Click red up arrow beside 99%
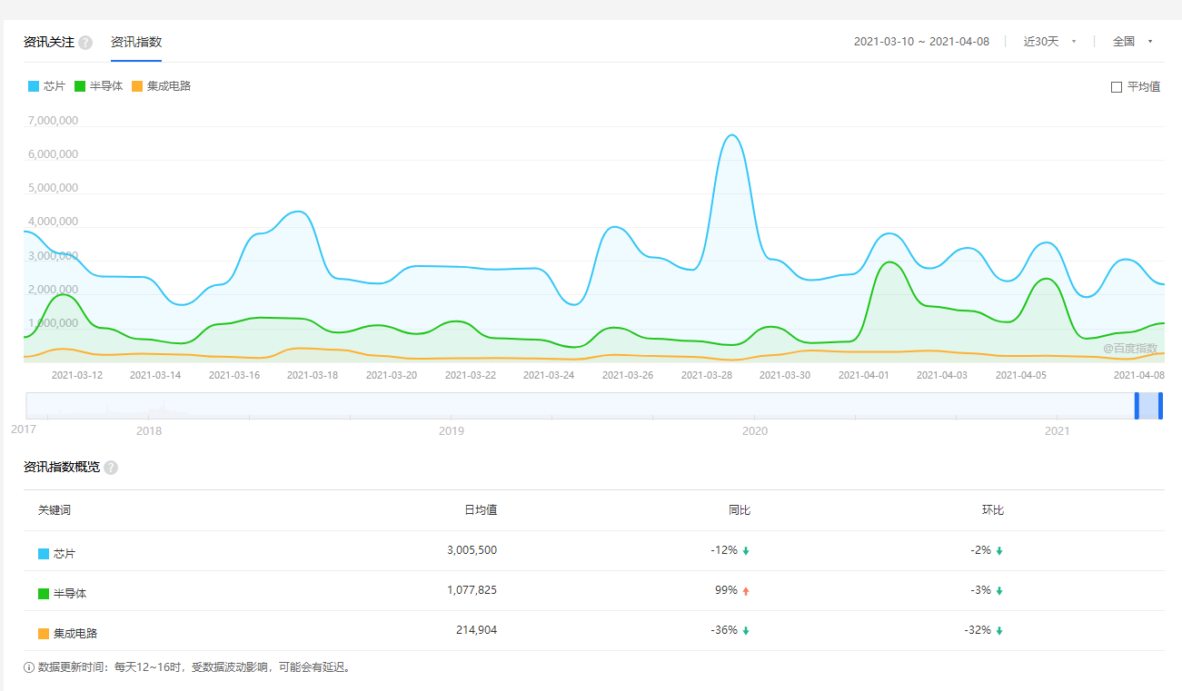This screenshot has height=691, width=1182. click(746, 591)
